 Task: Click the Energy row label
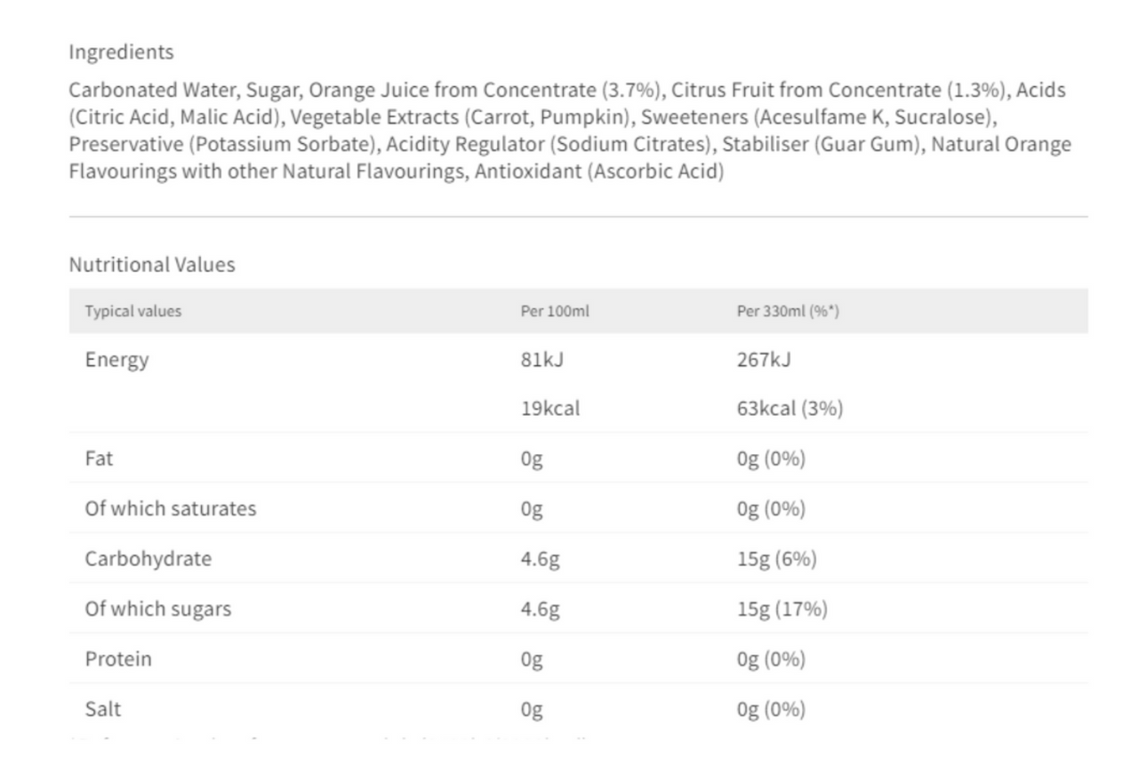click(x=116, y=361)
